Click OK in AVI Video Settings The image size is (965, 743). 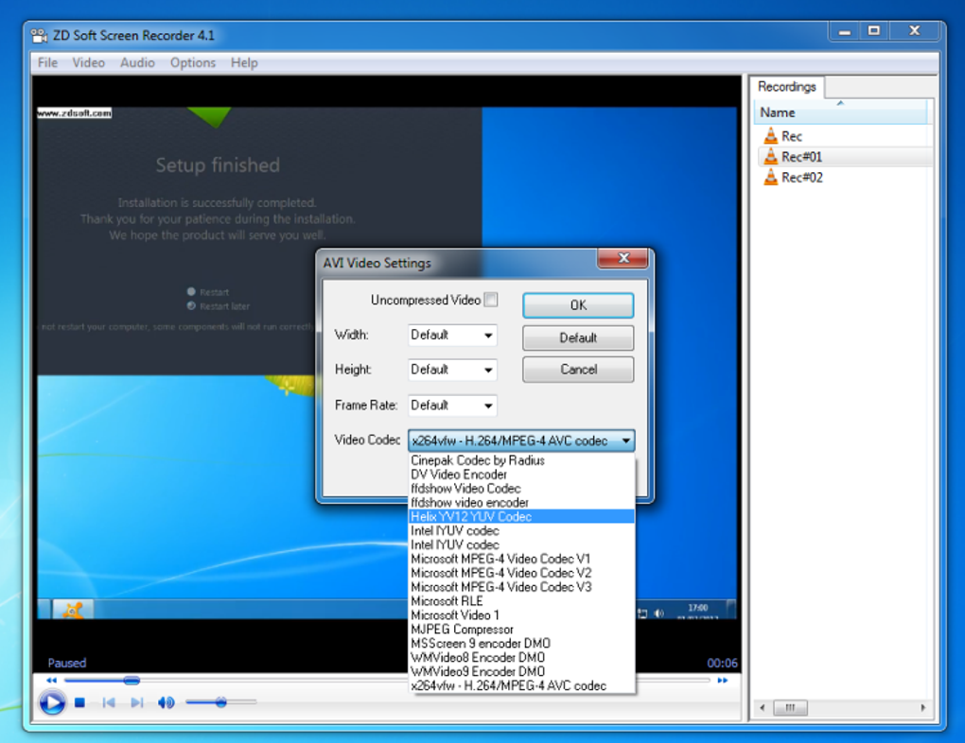pos(578,305)
